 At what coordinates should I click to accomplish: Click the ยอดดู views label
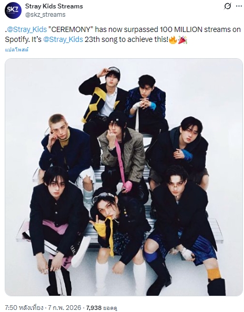(110, 308)
